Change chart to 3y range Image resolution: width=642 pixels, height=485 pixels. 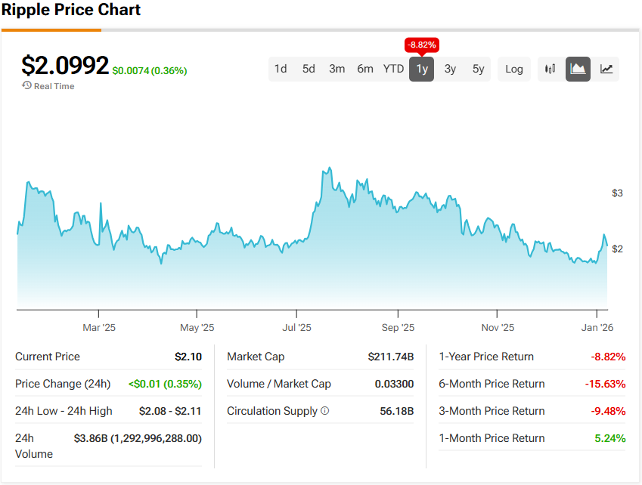click(450, 69)
